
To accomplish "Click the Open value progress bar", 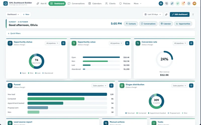I will coord(101,57).
